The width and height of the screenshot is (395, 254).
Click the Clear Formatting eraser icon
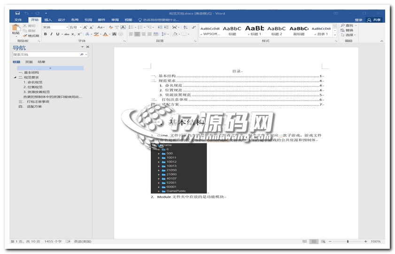click(x=111, y=27)
